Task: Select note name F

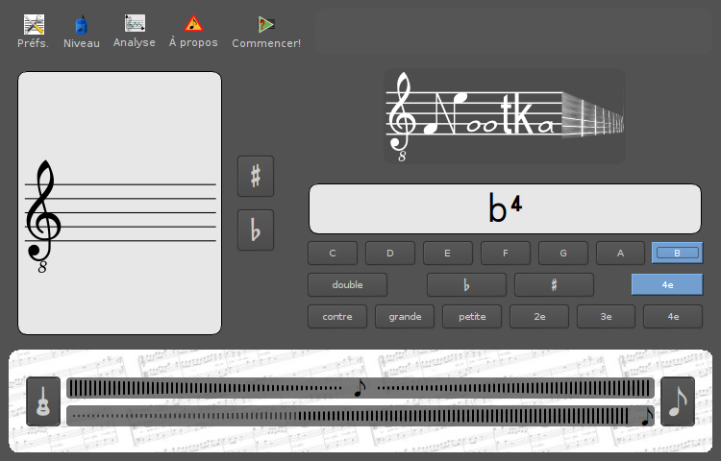Action: pos(506,253)
